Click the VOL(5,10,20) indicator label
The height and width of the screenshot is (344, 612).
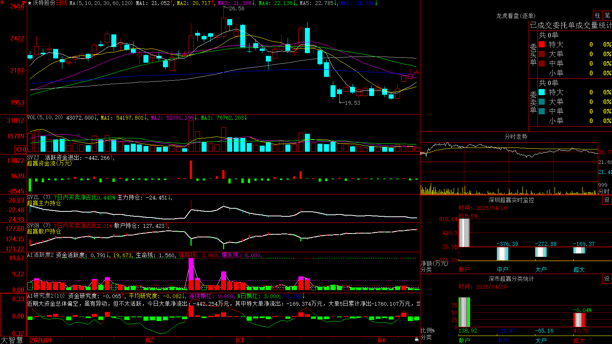(x=45, y=118)
